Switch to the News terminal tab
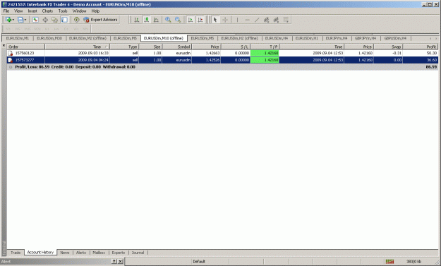441x266 pixels. pyautogui.click(x=65, y=253)
